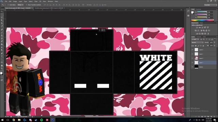Toggle visibility of the Background layer
The image size is (218, 122).
click(x=192, y=67)
